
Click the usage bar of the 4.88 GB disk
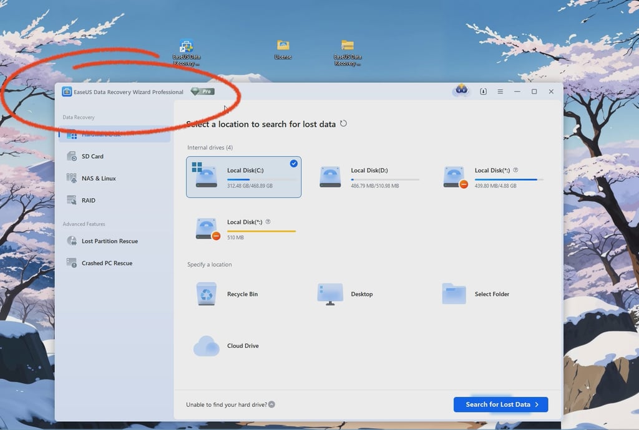(x=509, y=179)
